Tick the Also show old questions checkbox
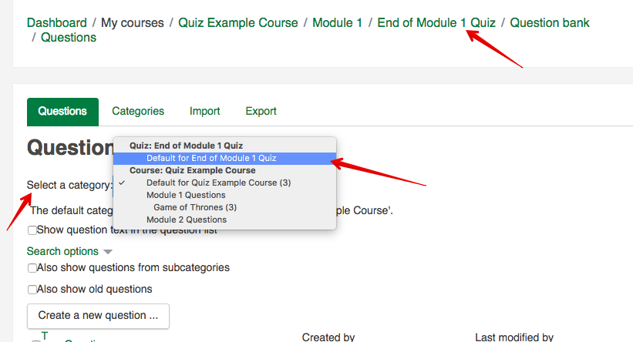The image size is (633, 342). tap(32, 290)
